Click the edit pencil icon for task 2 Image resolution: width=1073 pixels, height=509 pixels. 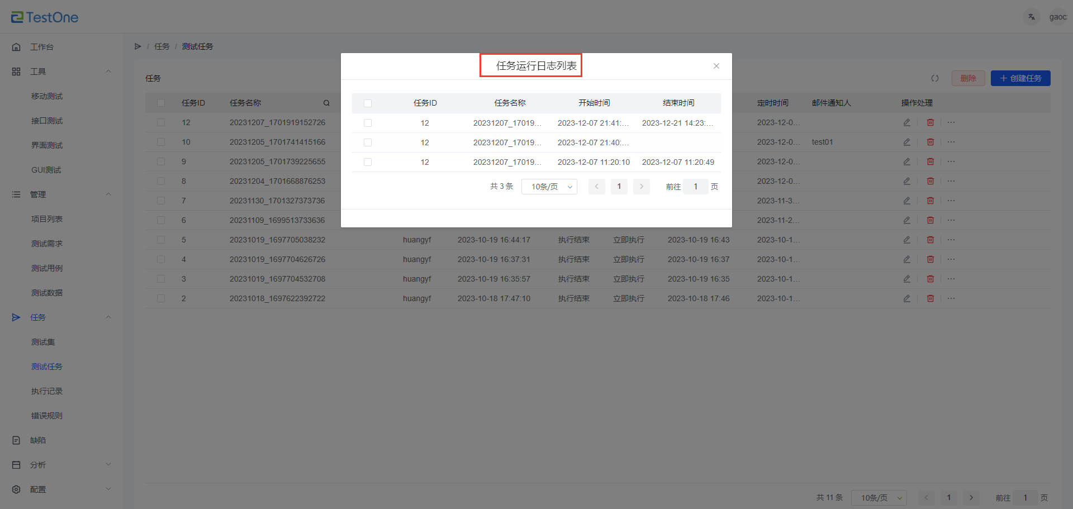[x=906, y=298]
